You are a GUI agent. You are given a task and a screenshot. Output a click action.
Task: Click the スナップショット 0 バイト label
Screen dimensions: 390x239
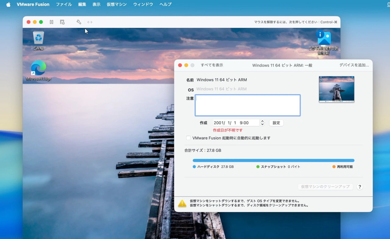pyautogui.click(x=281, y=167)
